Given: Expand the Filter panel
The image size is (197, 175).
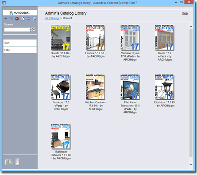Looking at the screenshot, I should (20, 50).
